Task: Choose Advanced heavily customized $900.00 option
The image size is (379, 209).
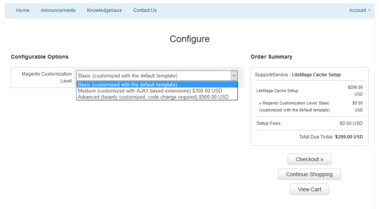Action: [x=157, y=97]
